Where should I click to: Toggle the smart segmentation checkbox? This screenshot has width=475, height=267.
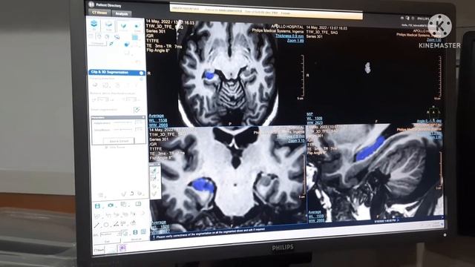click(x=137, y=109)
